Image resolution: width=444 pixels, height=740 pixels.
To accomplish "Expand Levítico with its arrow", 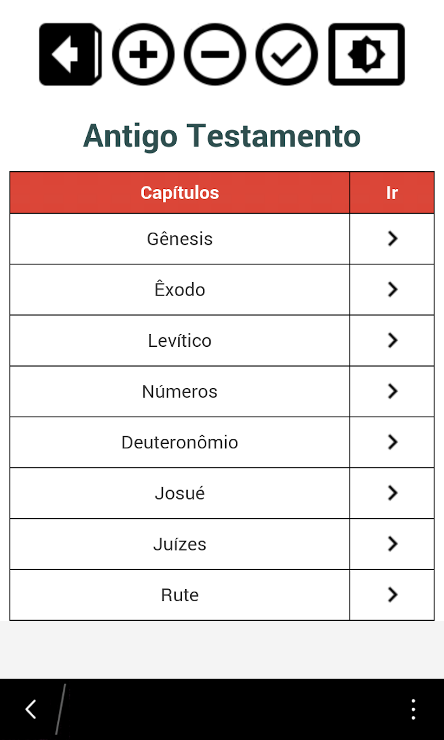I will (x=392, y=341).
